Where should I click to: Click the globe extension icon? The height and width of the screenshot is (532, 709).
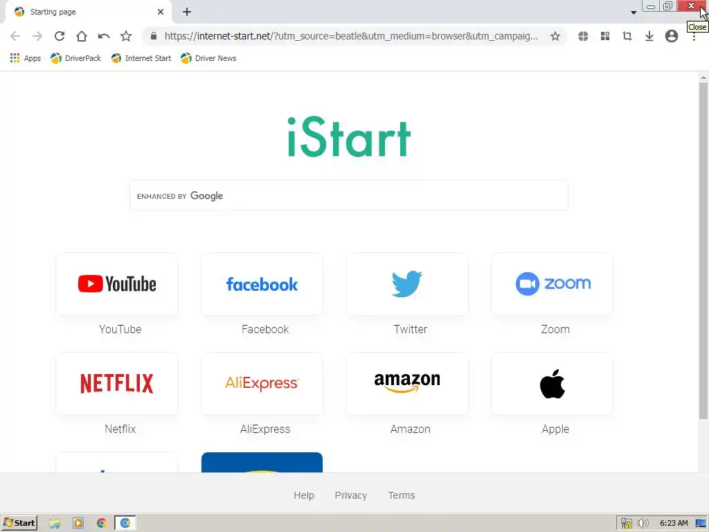pyautogui.click(x=583, y=36)
